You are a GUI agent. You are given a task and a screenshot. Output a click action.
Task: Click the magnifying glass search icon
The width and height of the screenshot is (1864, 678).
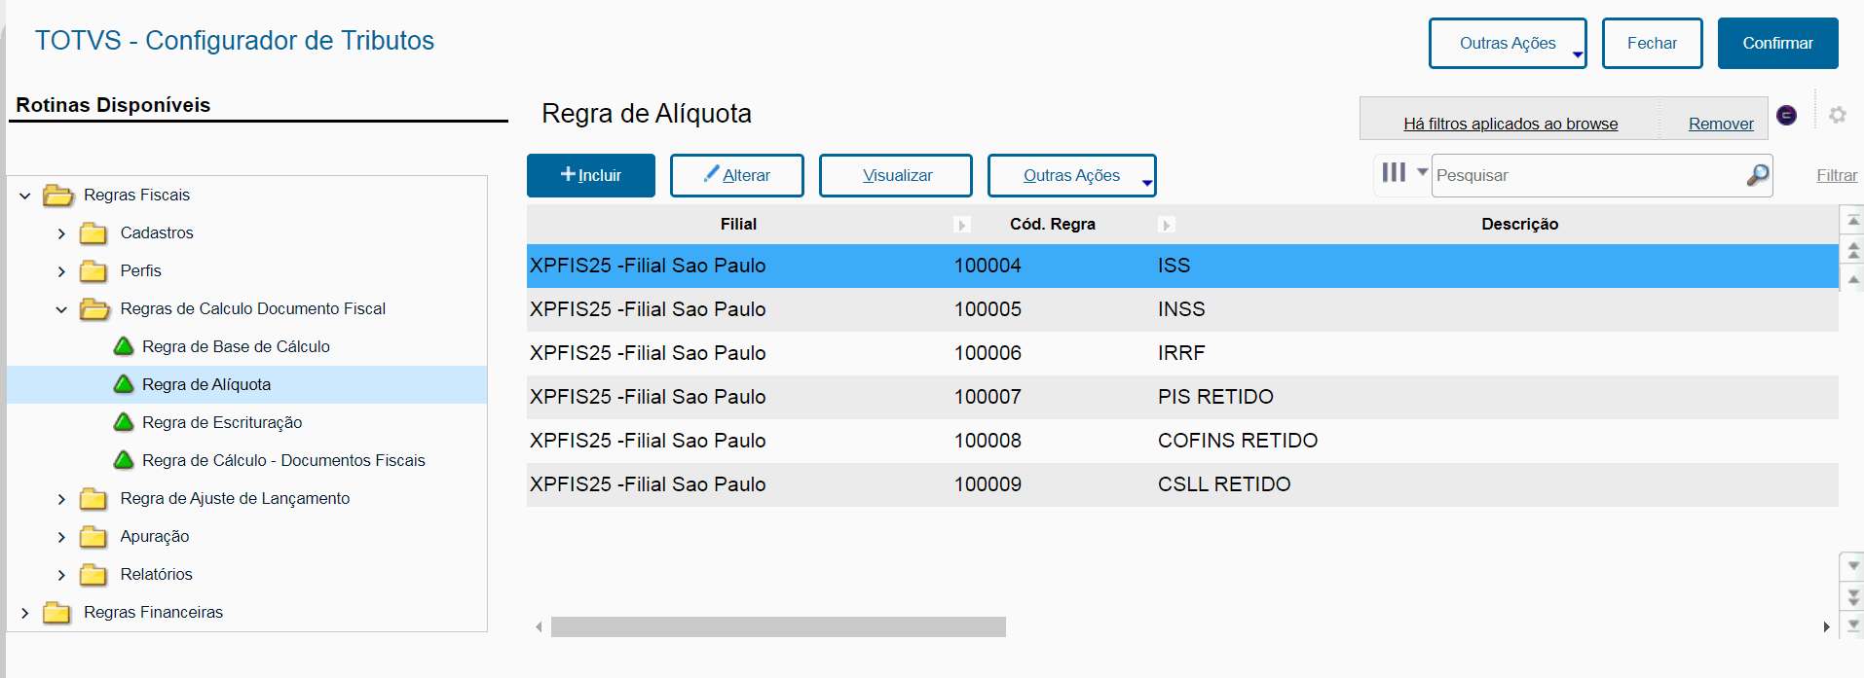(1757, 175)
